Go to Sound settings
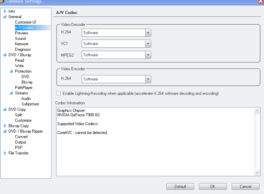This screenshot has height=194, width=264. pos(20,39)
